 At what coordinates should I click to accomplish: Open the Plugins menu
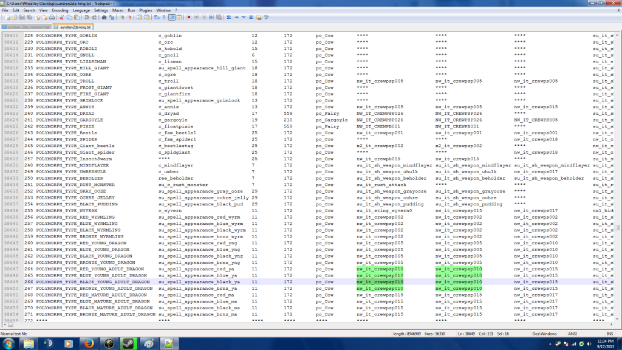coord(145,10)
